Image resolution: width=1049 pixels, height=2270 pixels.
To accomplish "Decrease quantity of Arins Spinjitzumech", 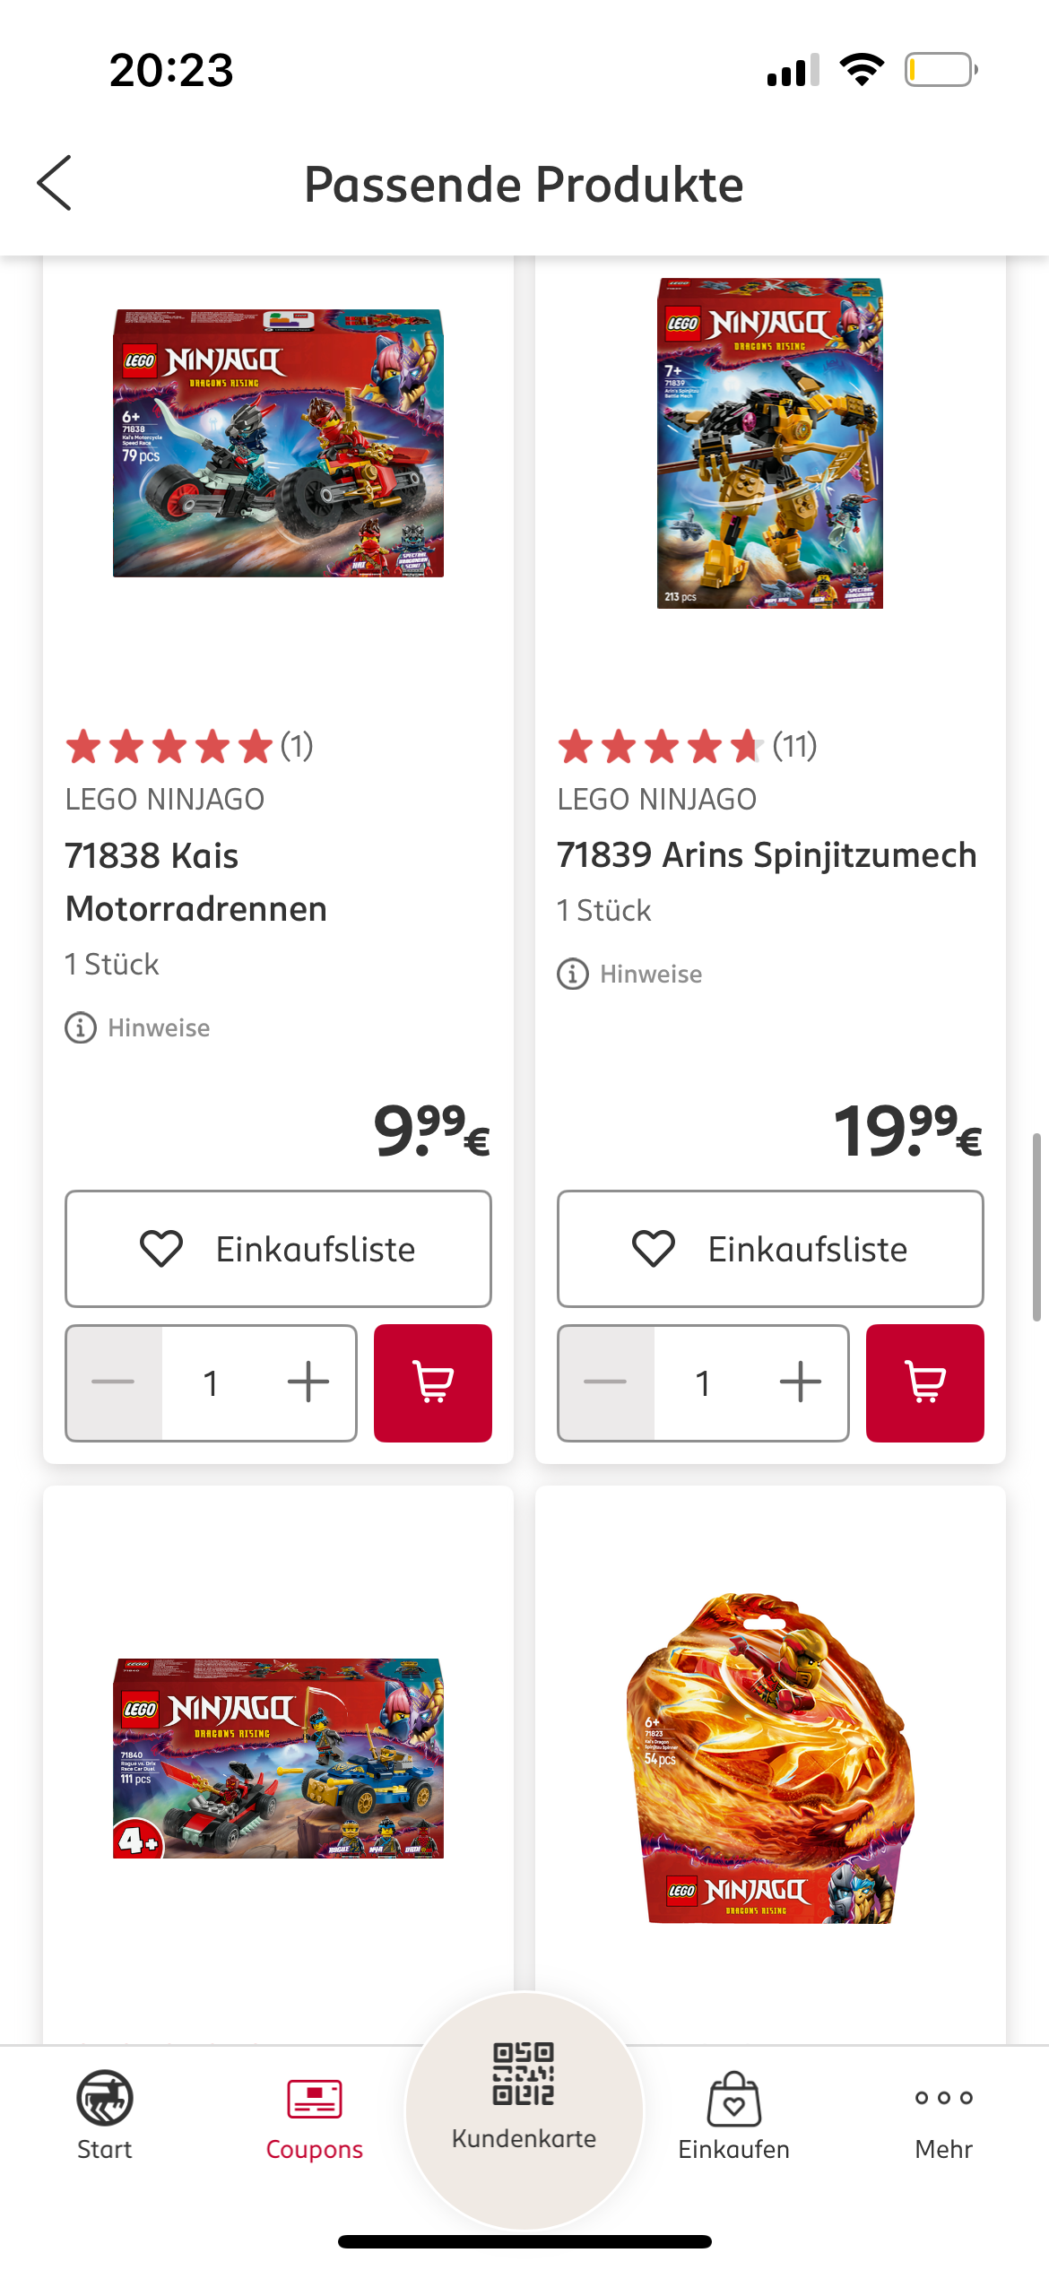I will 606,1382.
